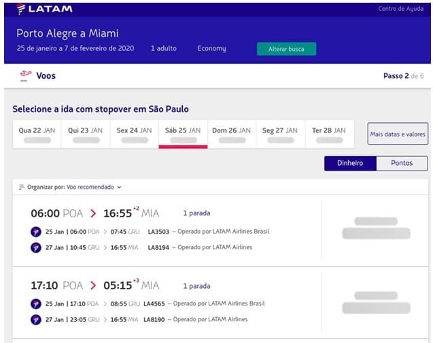Image resolution: width=433 pixels, height=343 pixels.
Task: Select the Qua 22 JAN date tab
Action: click(x=37, y=134)
